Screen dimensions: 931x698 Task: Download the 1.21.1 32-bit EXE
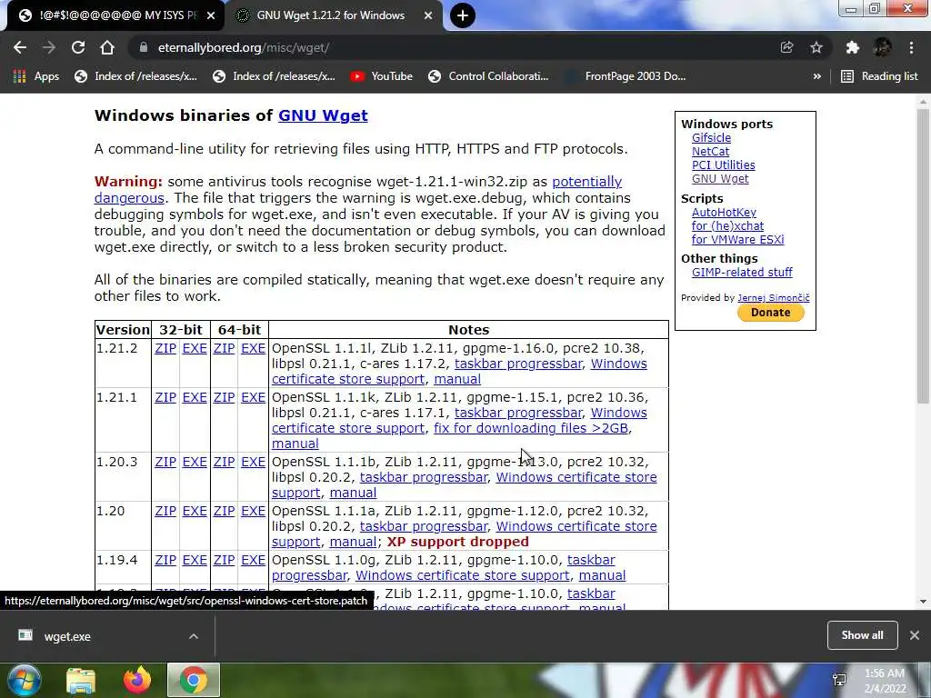195,398
